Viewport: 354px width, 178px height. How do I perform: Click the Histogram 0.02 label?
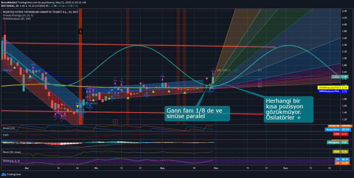pyautogui.click(x=338, y=142)
